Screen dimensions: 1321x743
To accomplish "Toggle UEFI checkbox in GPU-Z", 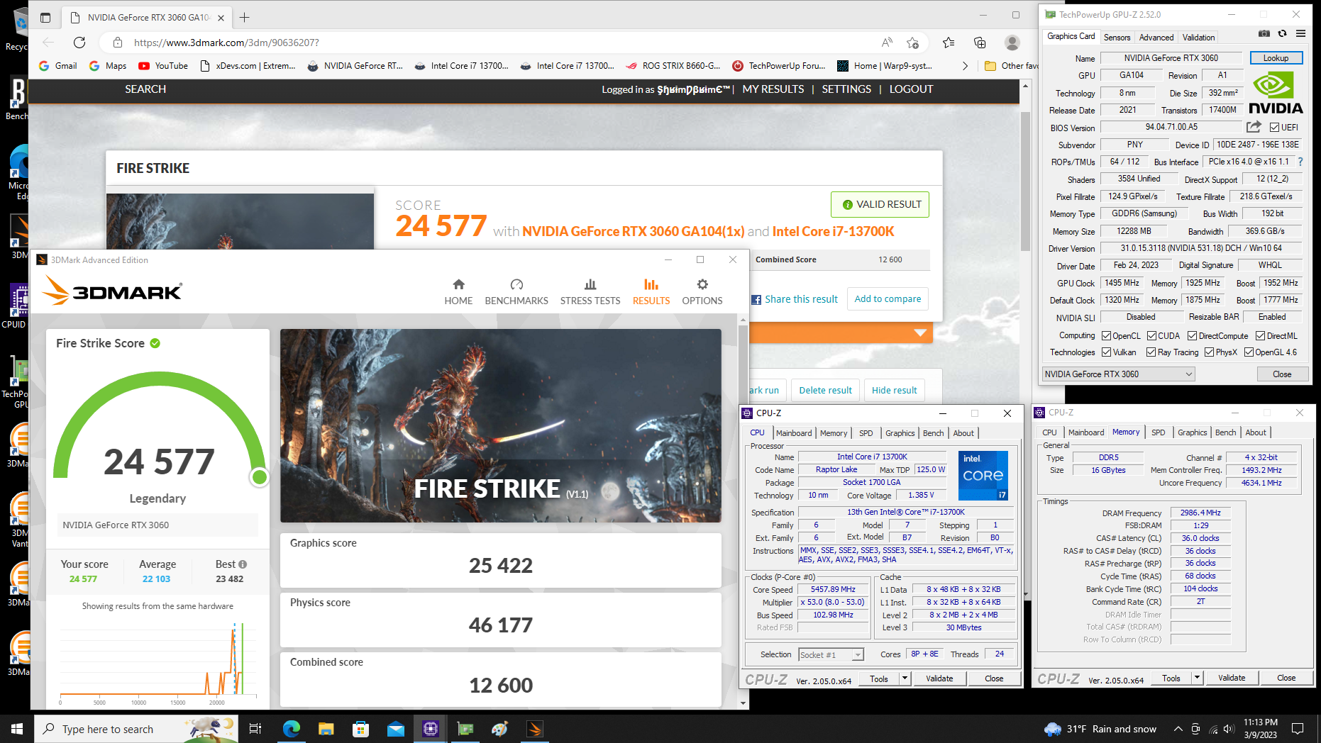I will pyautogui.click(x=1274, y=128).
